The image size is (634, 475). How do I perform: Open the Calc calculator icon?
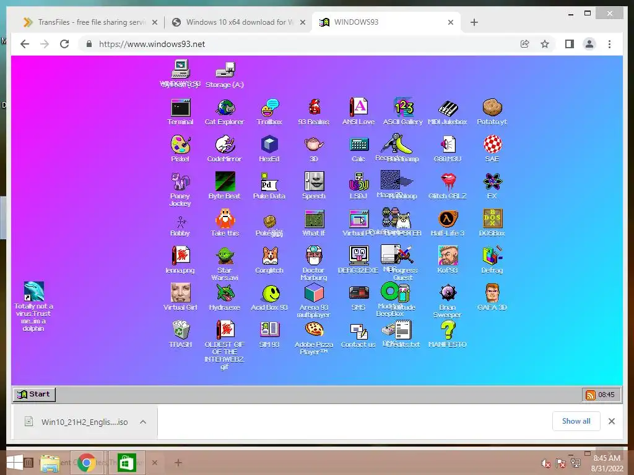pyautogui.click(x=358, y=148)
